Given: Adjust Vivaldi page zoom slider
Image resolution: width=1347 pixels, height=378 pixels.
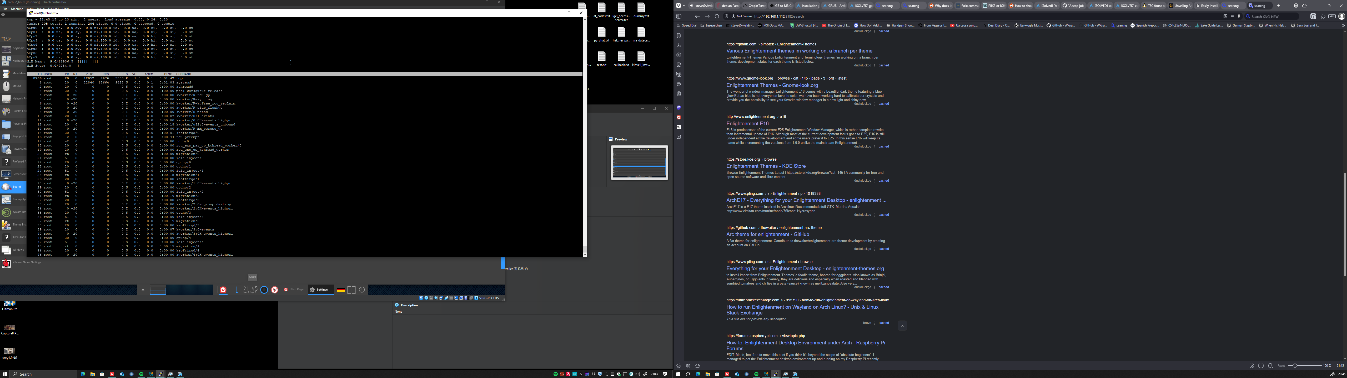Looking at the screenshot, I should [1305, 365].
